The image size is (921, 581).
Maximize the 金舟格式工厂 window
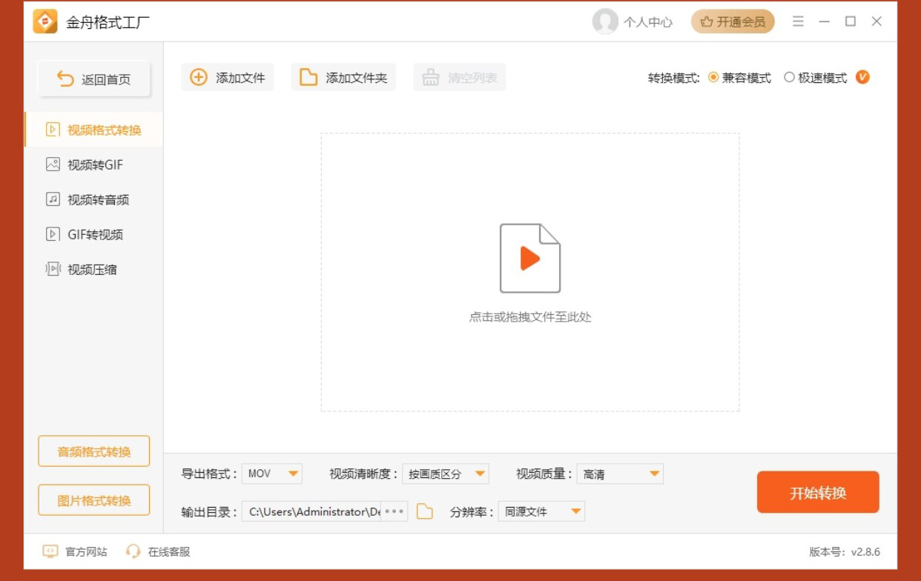tap(851, 21)
